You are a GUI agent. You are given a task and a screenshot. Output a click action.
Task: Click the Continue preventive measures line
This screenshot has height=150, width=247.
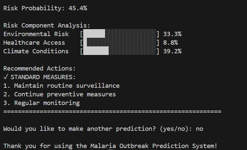coord(59,94)
